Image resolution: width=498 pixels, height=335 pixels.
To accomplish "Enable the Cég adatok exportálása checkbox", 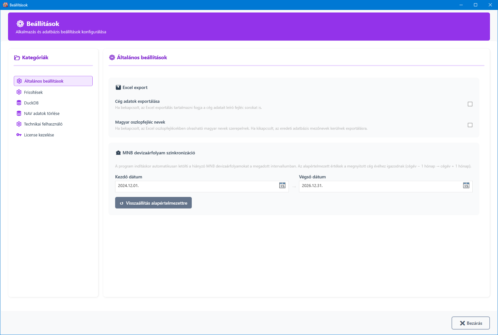I will click(470, 104).
